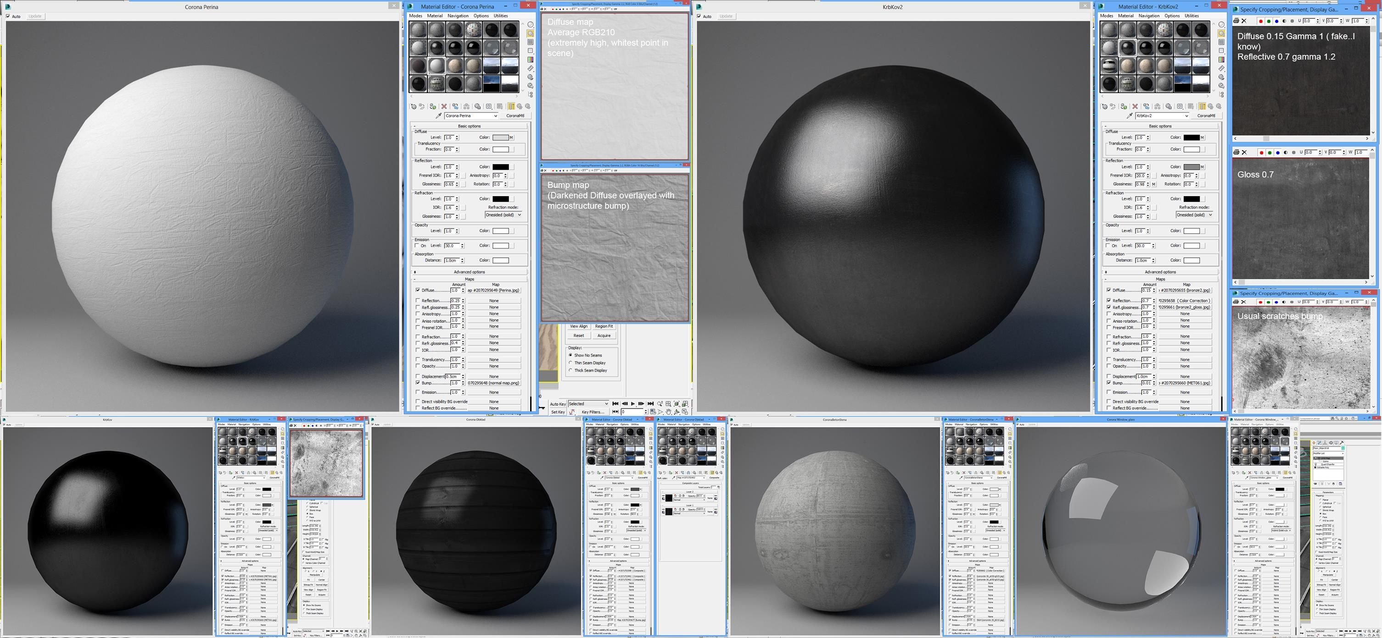Click Go to Parent icon in Corona Perina editor
The height and width of the screenshot is (638, 1382).
519,106
